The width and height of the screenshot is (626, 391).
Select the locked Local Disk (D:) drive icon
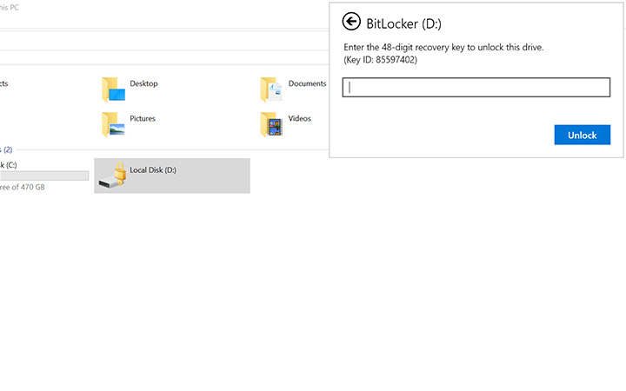pos(113,176)
